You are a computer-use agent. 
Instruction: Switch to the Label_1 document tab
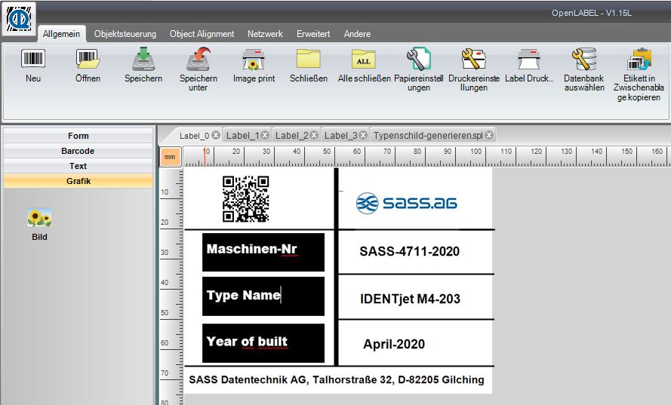coord(242,136)
